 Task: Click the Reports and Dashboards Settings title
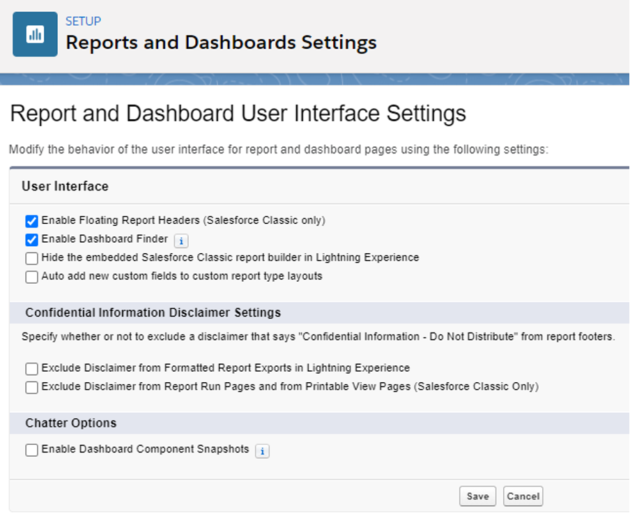tap(221, 43)
